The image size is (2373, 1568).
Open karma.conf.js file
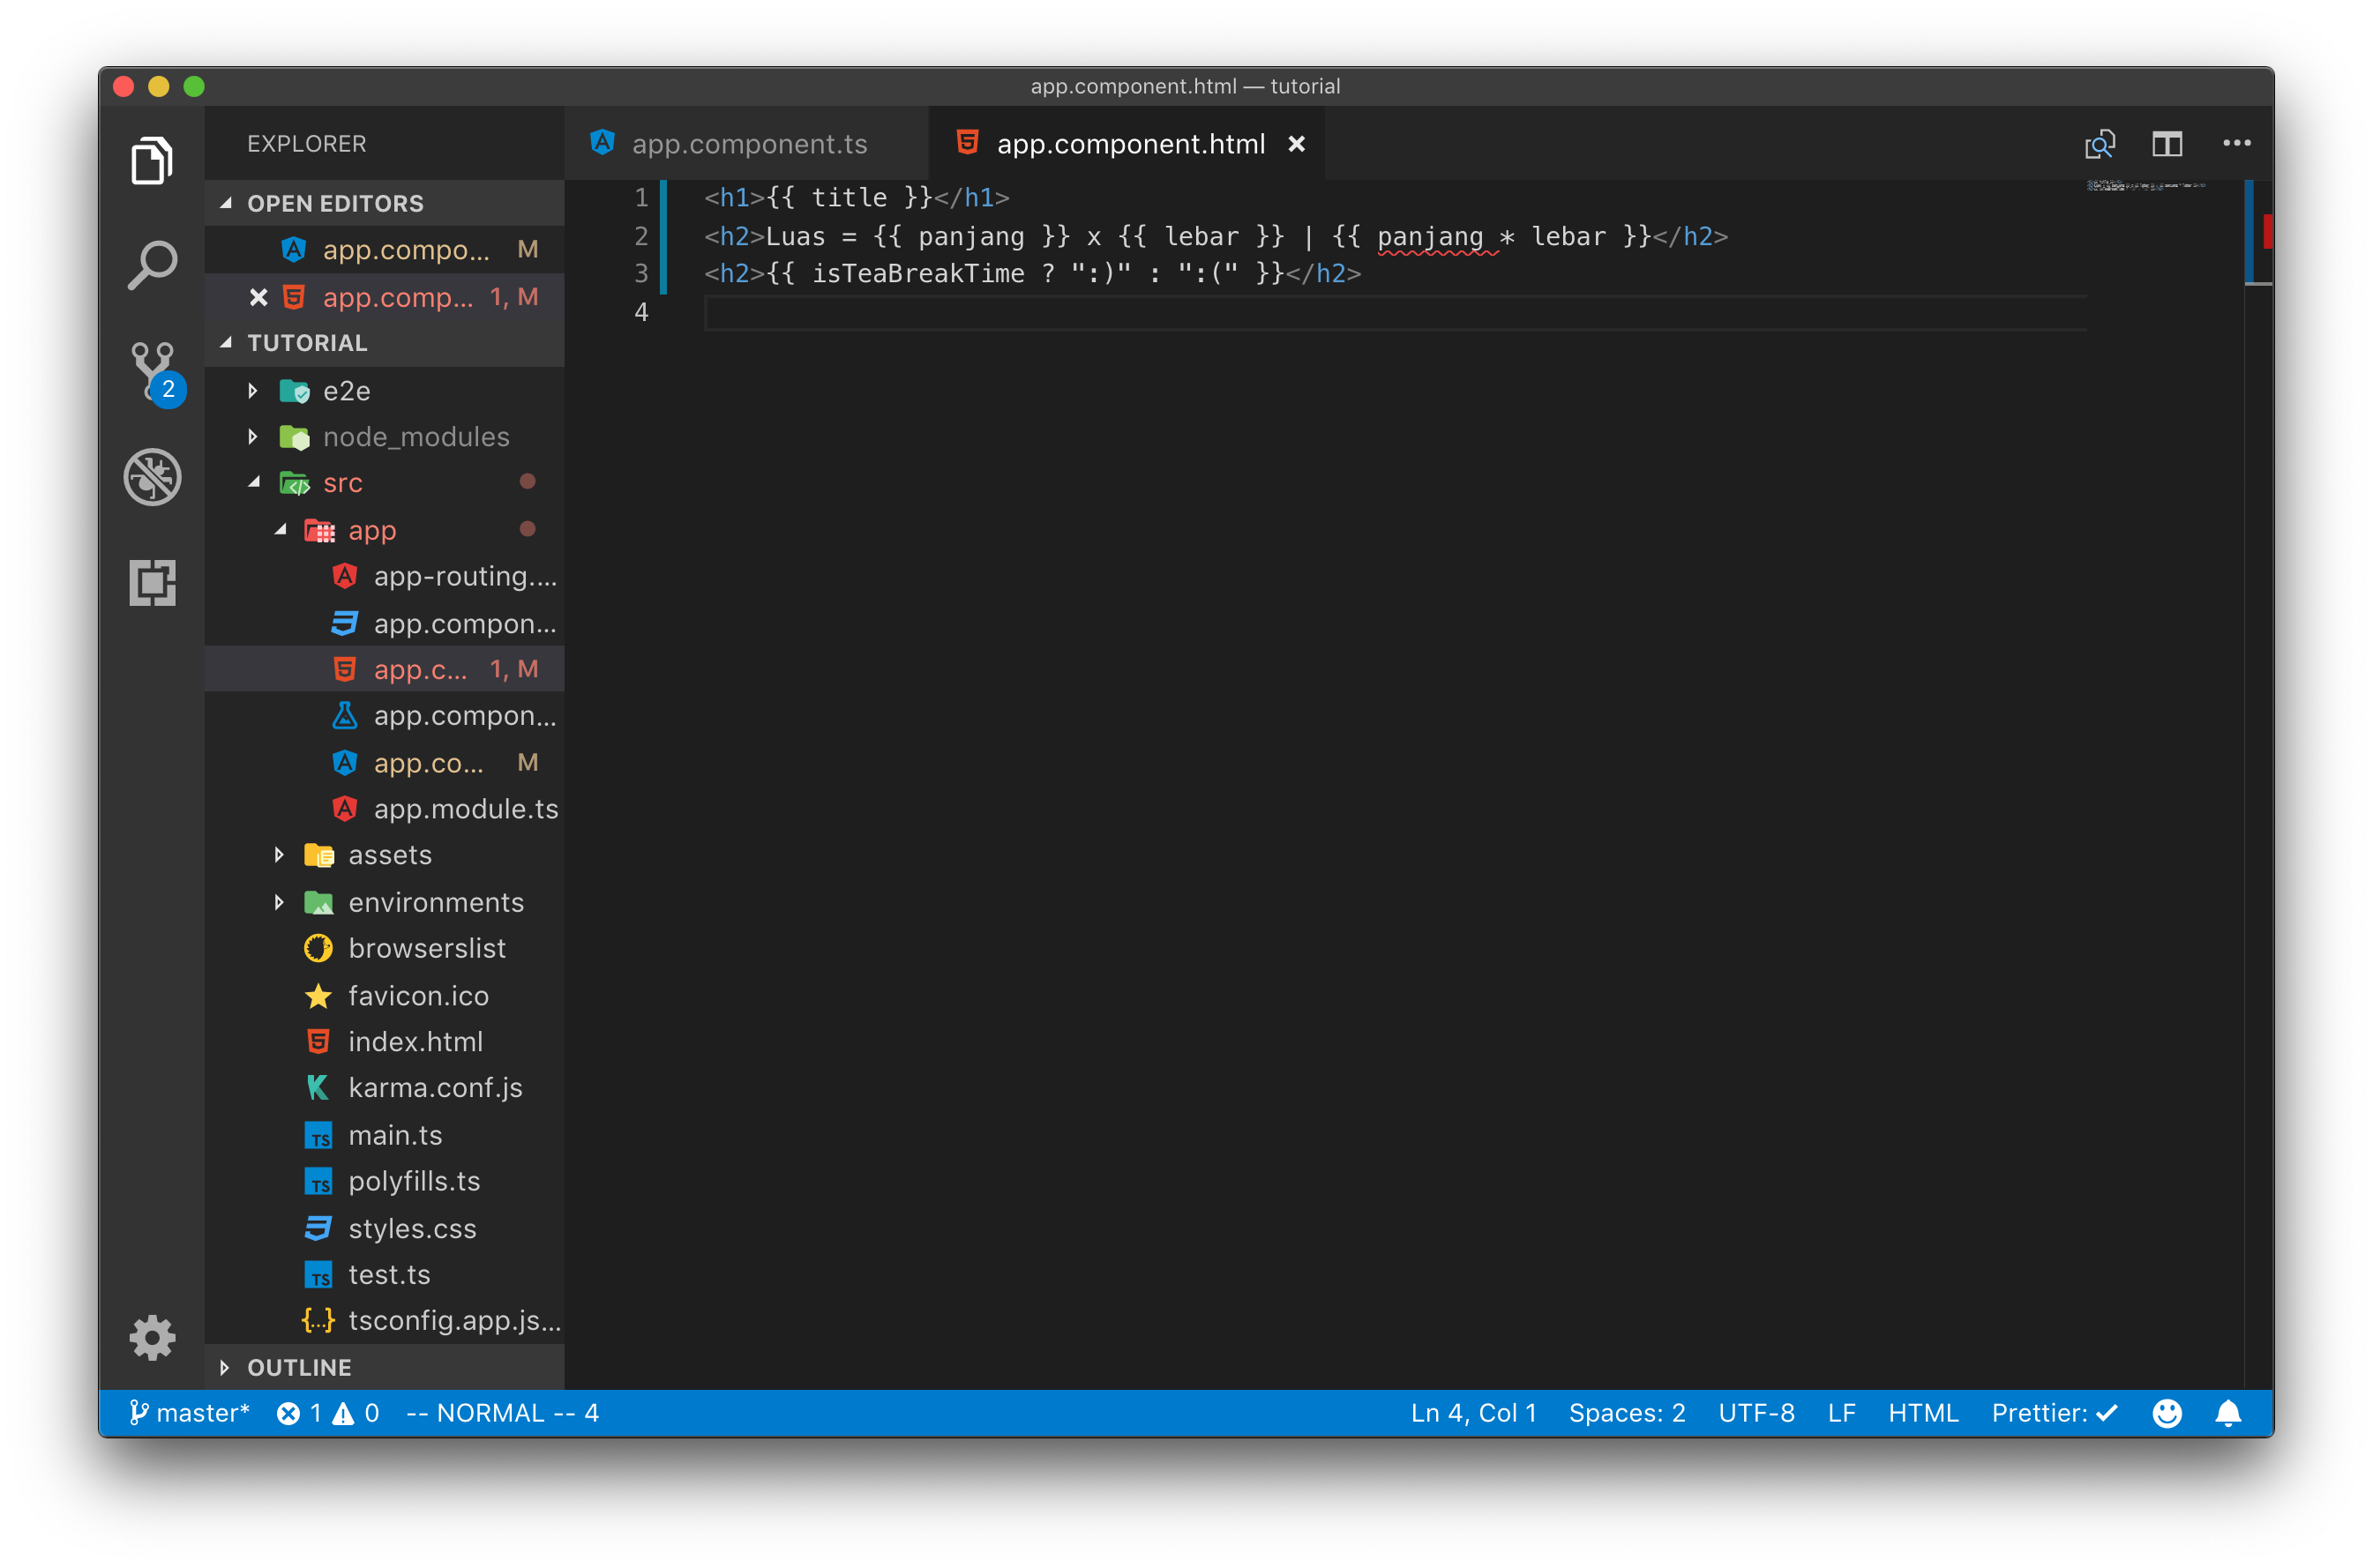pos(385,1088)
